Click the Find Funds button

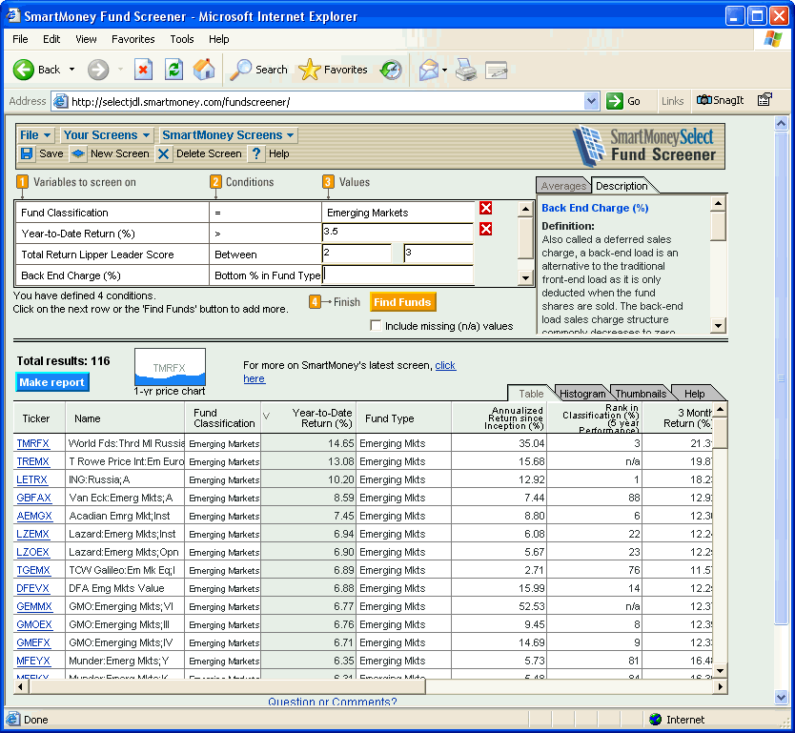pyautogui.click(x=401, y=300)
